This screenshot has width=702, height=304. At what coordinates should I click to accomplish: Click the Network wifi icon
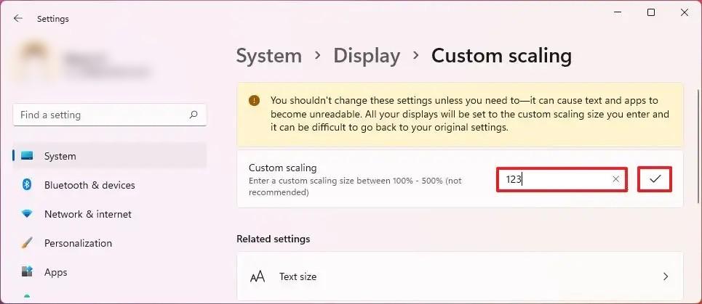(27, 214)
